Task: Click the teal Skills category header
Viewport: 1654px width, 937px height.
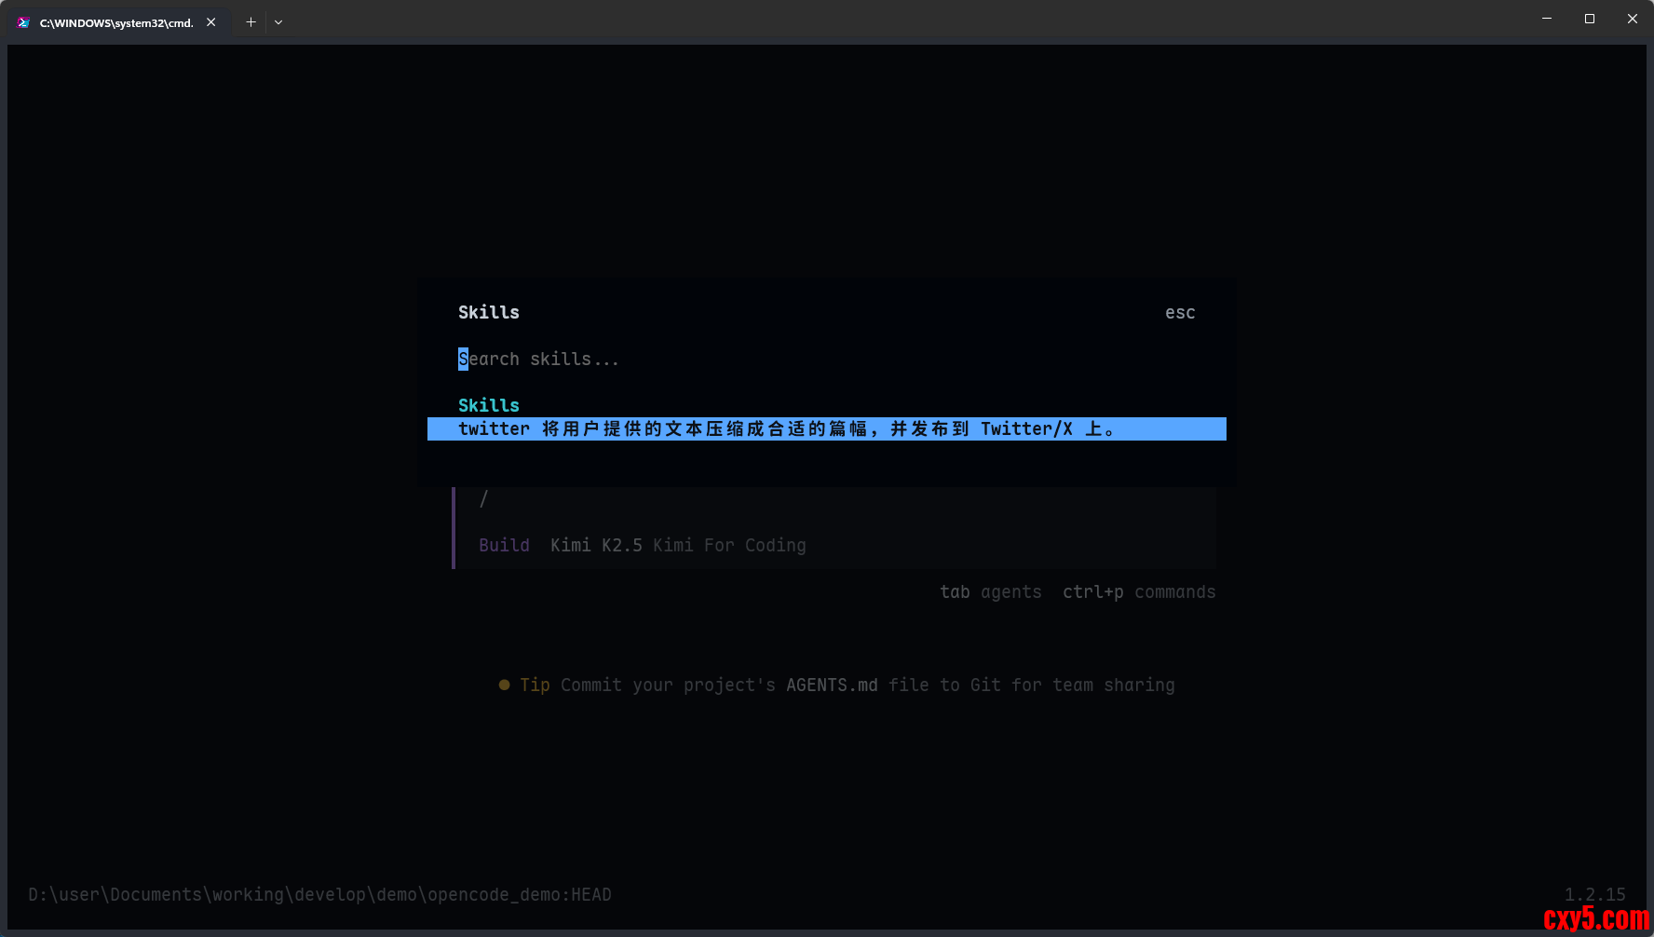Action: pos(488,405)
